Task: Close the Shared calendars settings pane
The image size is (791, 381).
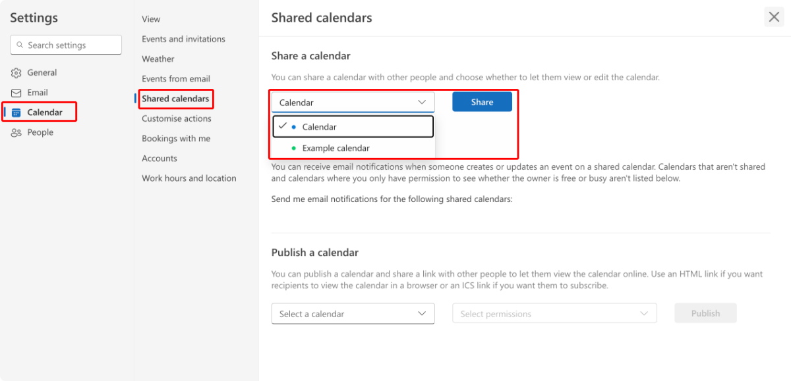Action: click(774, 17)
